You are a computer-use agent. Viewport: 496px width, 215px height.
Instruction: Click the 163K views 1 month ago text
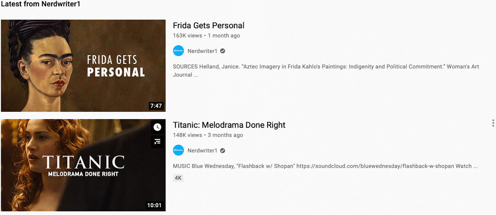206,36
